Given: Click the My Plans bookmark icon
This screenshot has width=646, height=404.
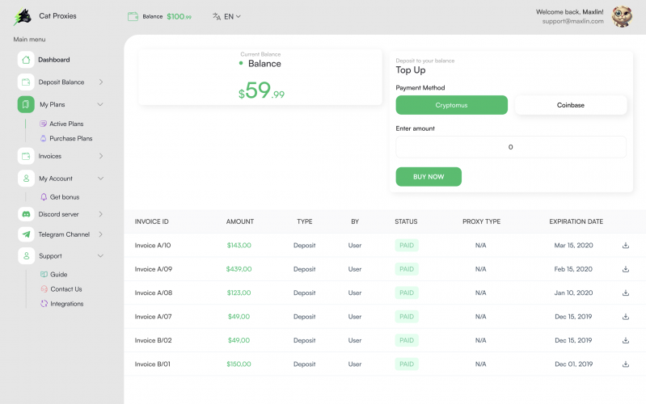Looking at the screenshot, I should point(26,104).
